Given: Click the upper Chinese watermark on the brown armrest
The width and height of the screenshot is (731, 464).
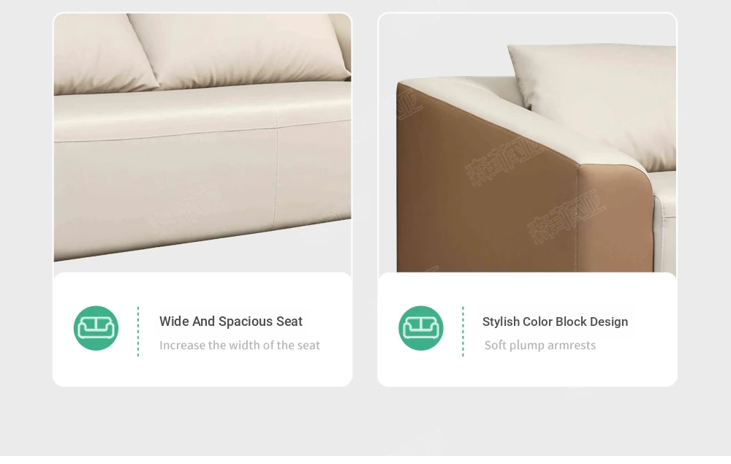Looking at the screenshot, I should [504, 161].
